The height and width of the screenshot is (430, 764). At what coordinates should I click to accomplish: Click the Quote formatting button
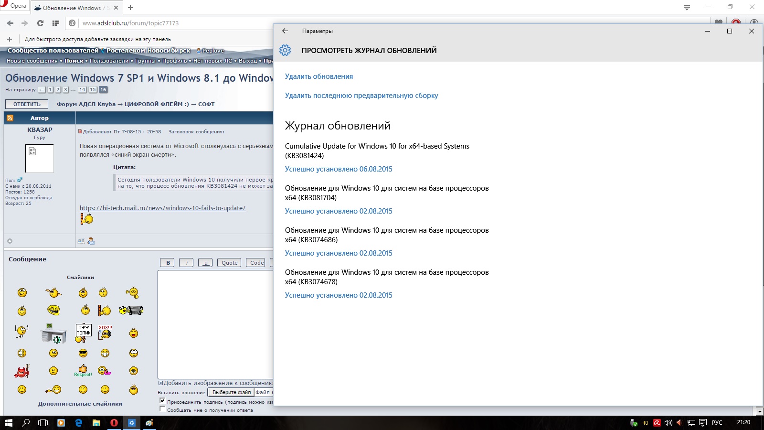229,263
